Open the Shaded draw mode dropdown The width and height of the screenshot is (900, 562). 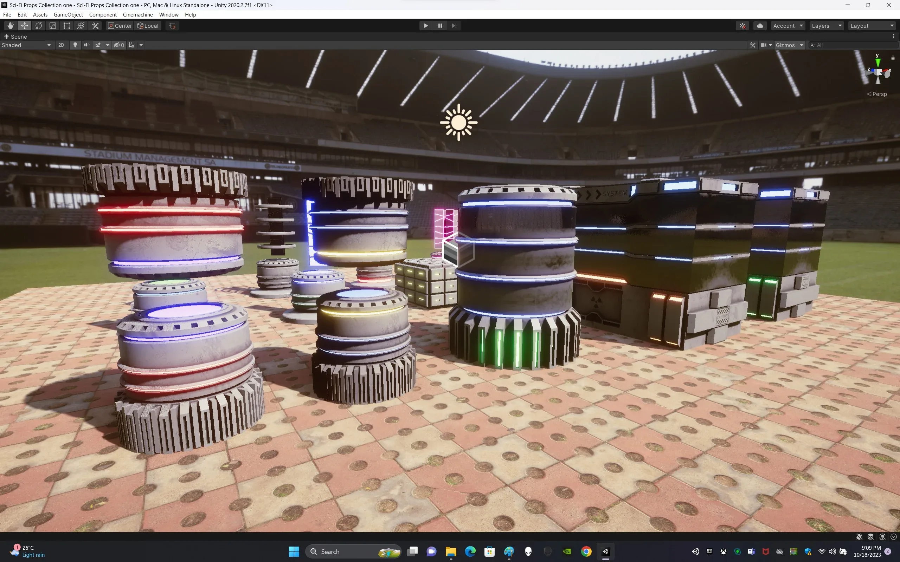click(x=26, y=45)
